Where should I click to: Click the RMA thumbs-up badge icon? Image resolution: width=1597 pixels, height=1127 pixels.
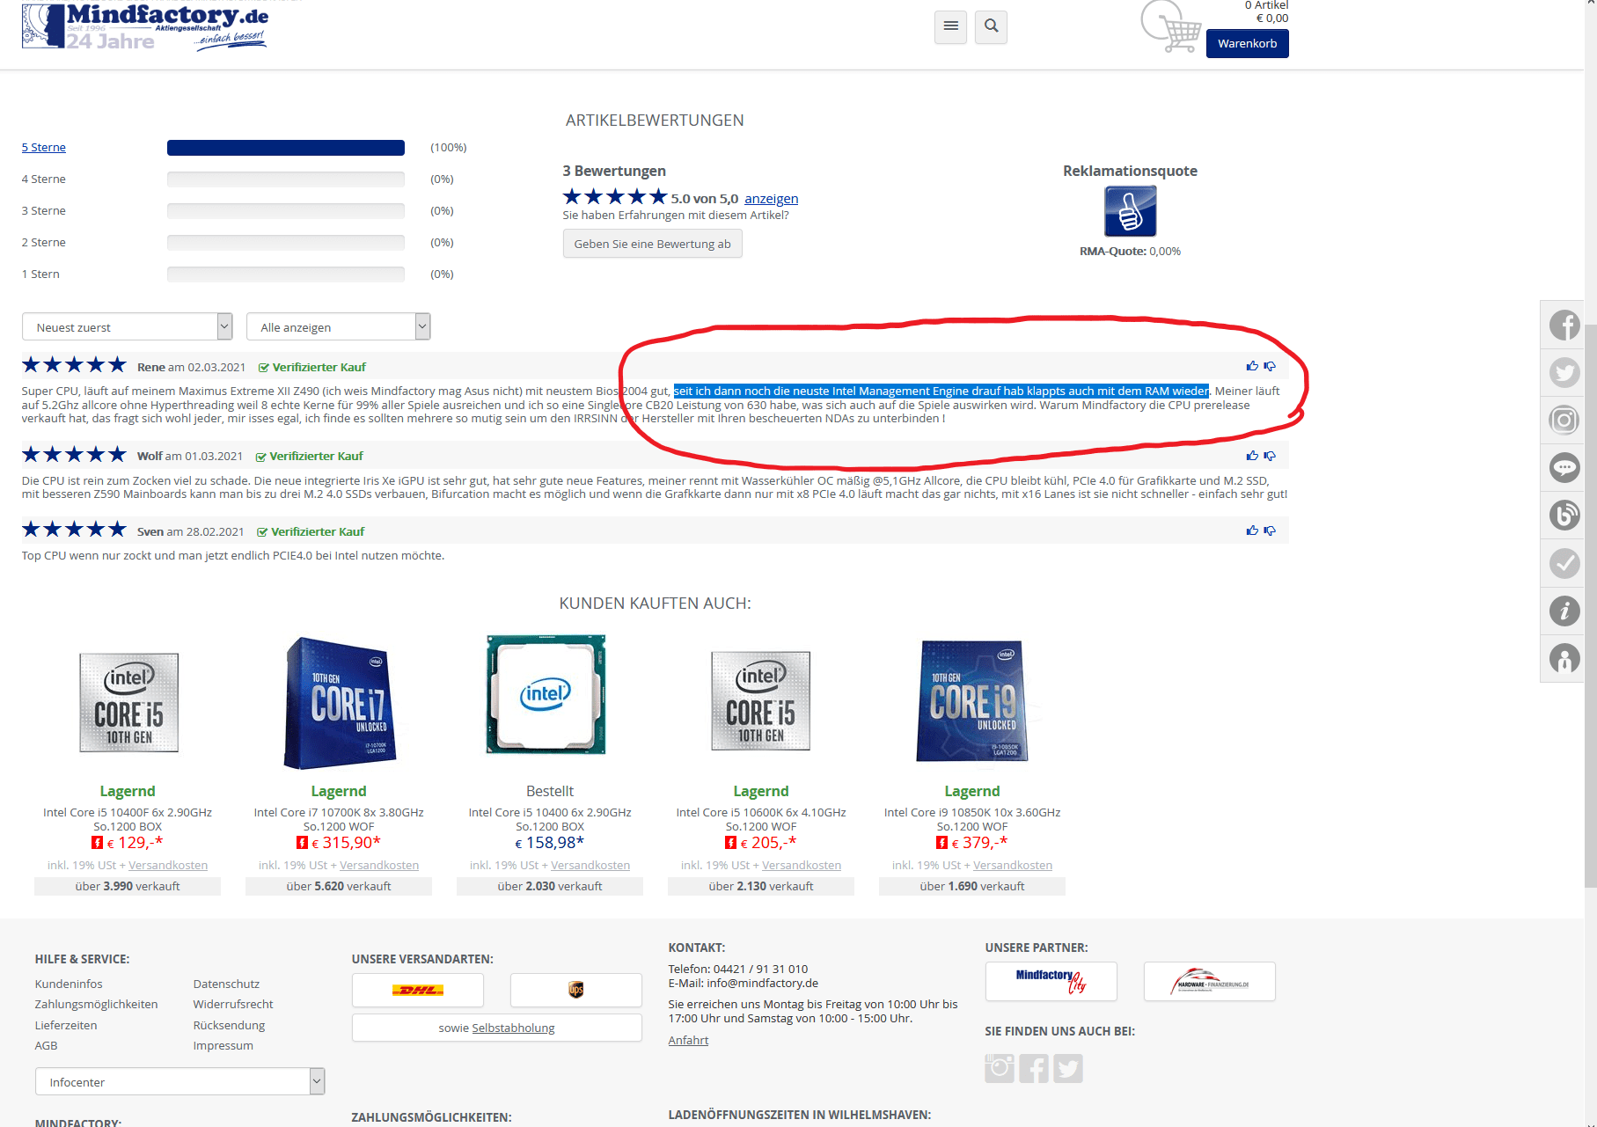tap(1130, 211)
